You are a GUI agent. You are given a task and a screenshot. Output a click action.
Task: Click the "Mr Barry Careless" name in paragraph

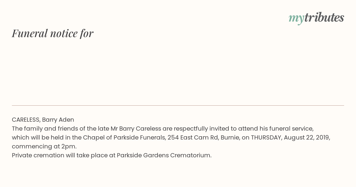pyautogui.click(x=136, y=129)
